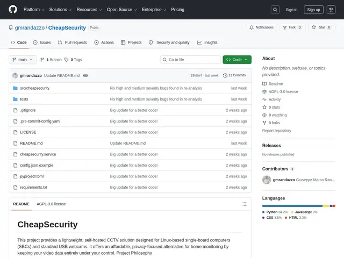Screen dimensions: 344x258
Task: Select the pulse icon next to Activity
Action: pyautogui.click(x=264, y=99)
